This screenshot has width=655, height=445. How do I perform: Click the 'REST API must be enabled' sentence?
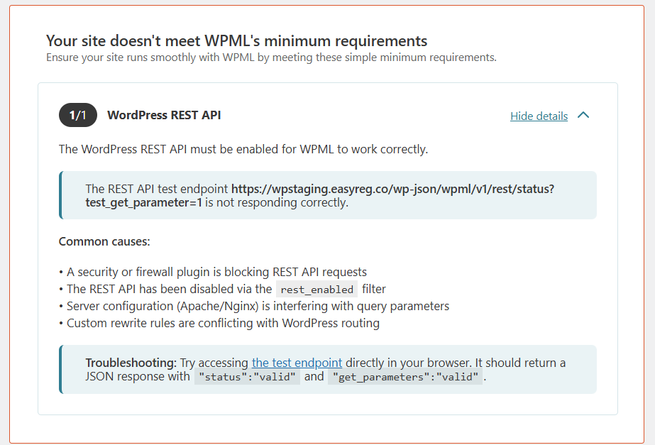click(243, 149)
